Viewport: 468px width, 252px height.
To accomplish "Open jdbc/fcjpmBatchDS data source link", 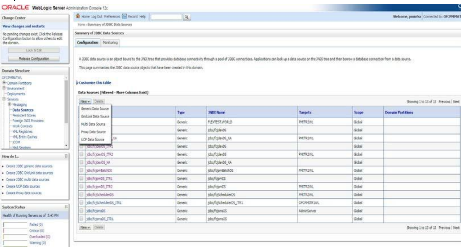I will pyautogui.click(x=99, y=171).
